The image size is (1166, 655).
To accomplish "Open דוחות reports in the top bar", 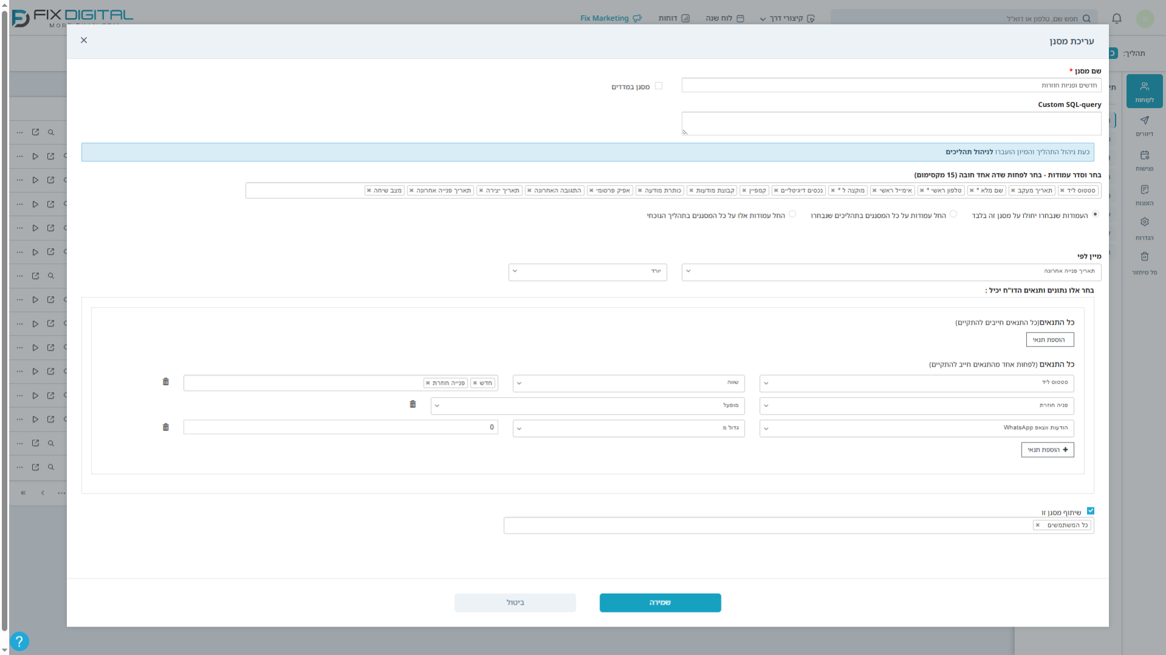I will [x=674, y=18].
